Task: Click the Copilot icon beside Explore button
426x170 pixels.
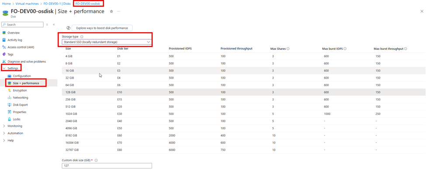Action: pyautogui.click(x=69, y=28)
